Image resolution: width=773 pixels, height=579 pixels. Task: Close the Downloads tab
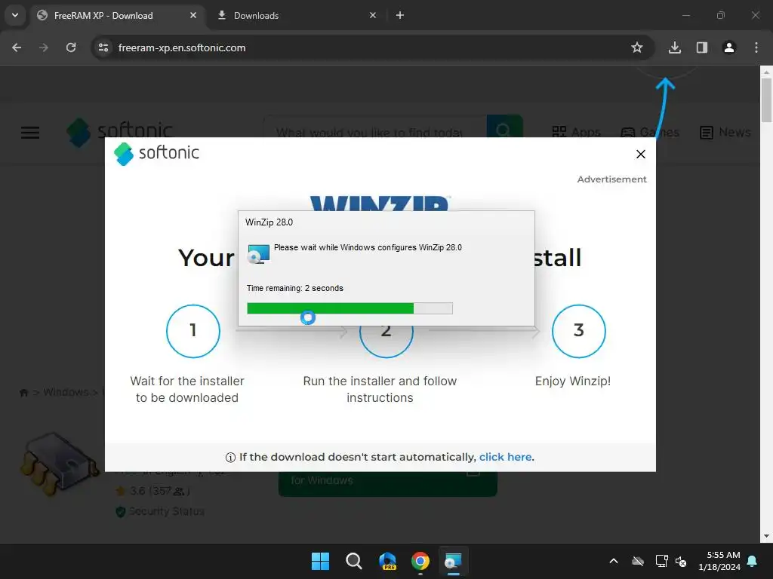(373, 15)
